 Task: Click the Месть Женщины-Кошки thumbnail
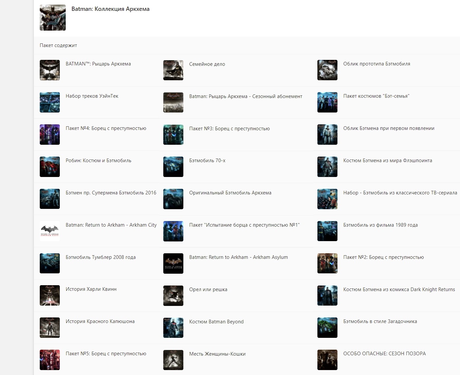click(x=173, y=360)
